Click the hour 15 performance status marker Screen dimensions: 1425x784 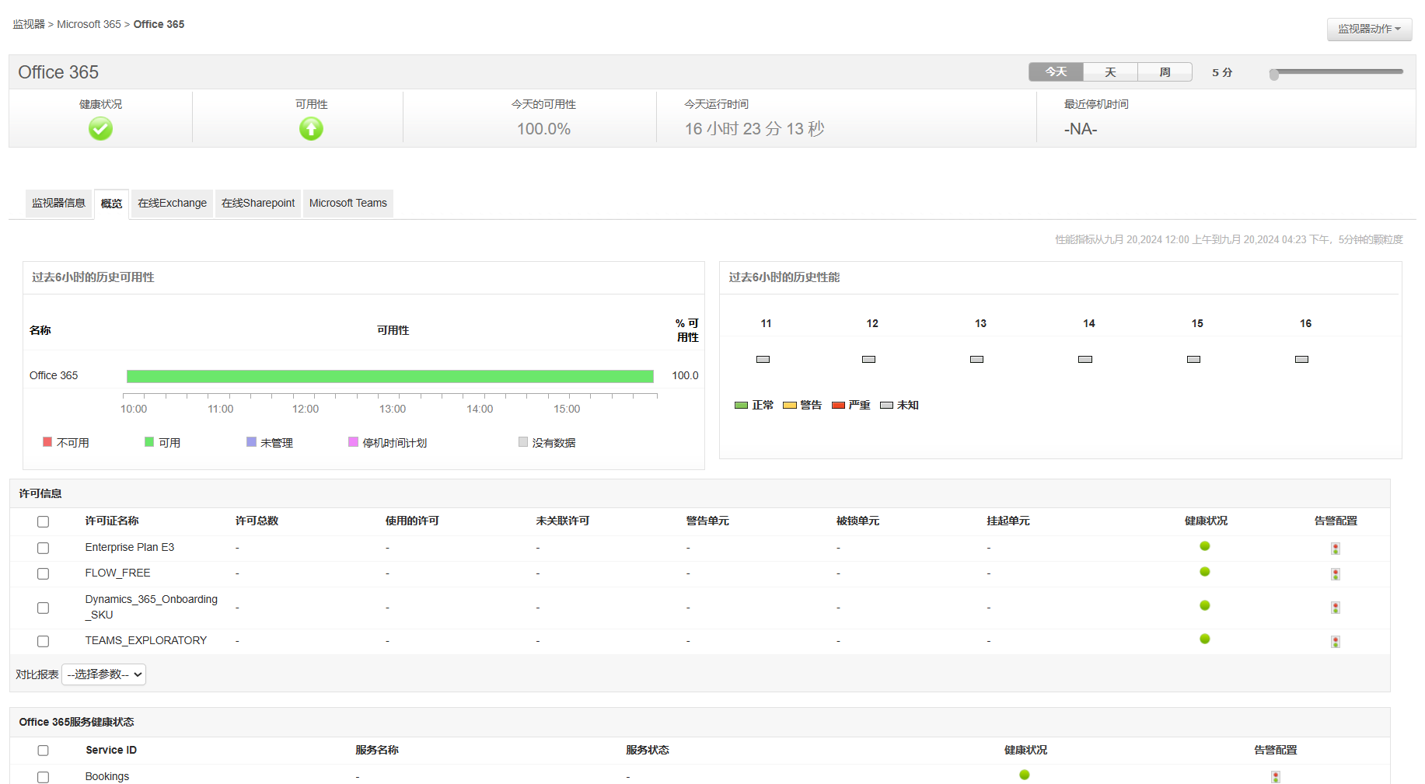click(x=1194, y=359)
